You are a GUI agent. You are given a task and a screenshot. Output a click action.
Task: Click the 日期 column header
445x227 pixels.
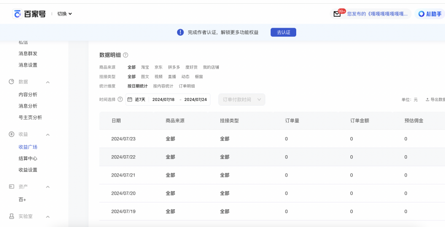(116, 120)
